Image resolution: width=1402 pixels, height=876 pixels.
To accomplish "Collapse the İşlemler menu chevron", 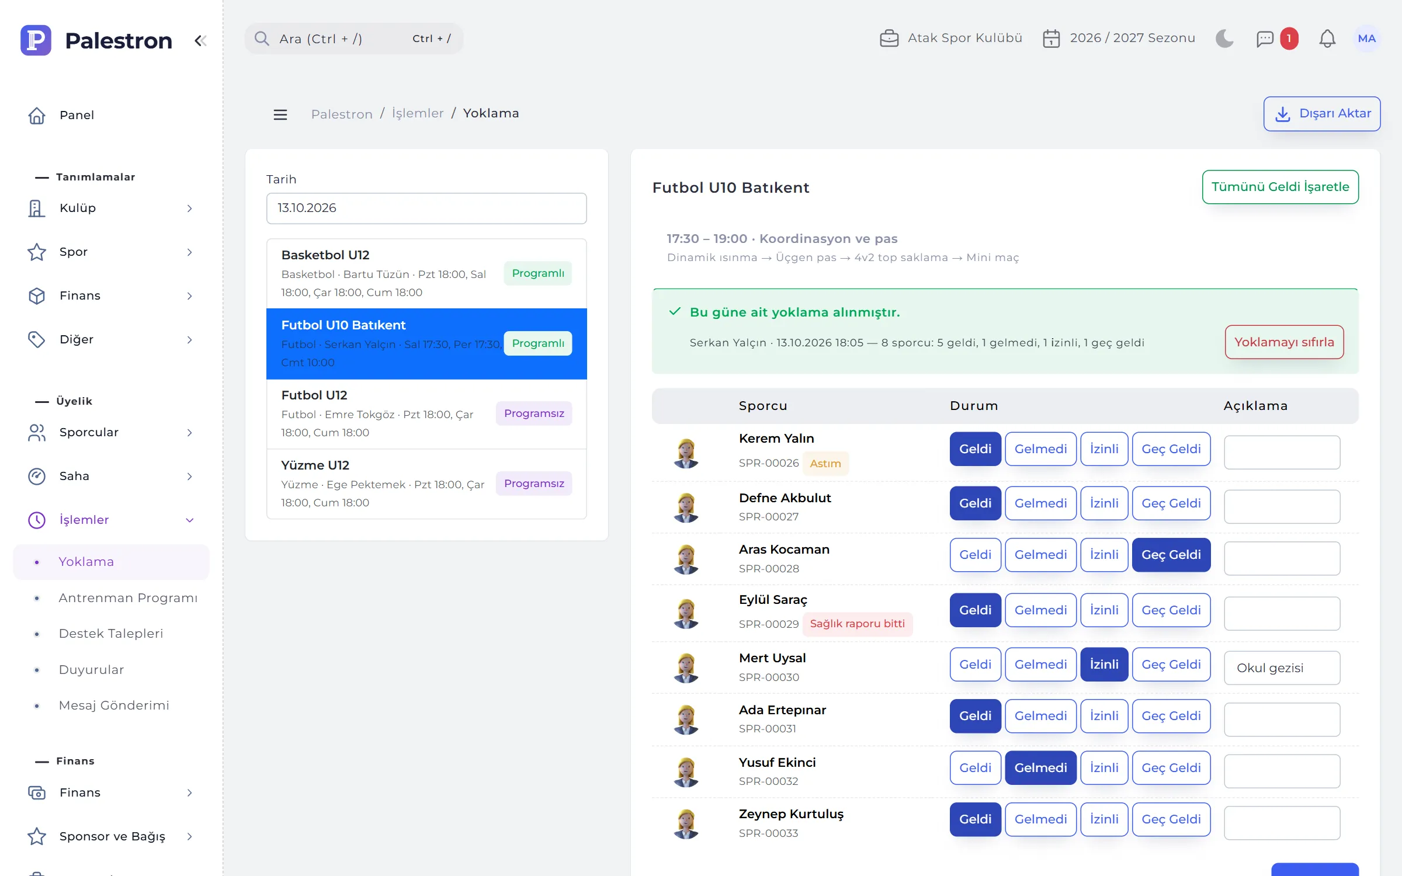I will (189, 520).
